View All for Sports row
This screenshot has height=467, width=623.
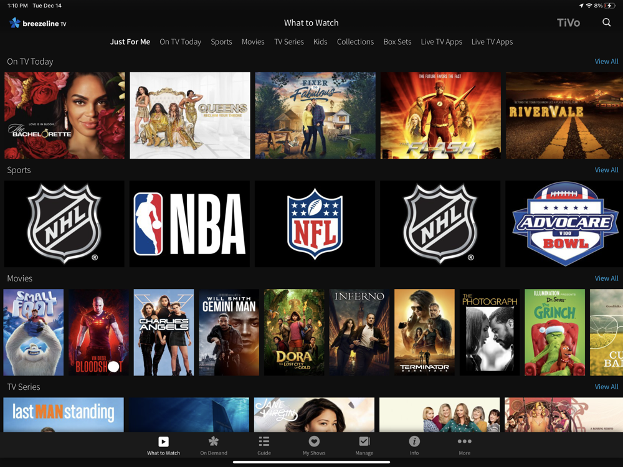606,170
